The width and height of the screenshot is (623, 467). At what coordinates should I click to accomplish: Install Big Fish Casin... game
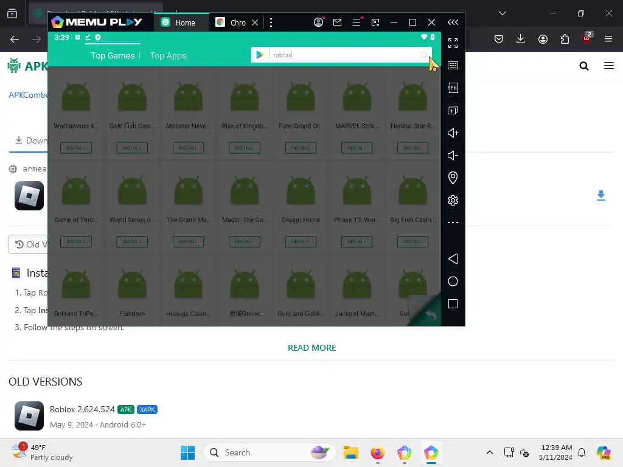[413, 241]
